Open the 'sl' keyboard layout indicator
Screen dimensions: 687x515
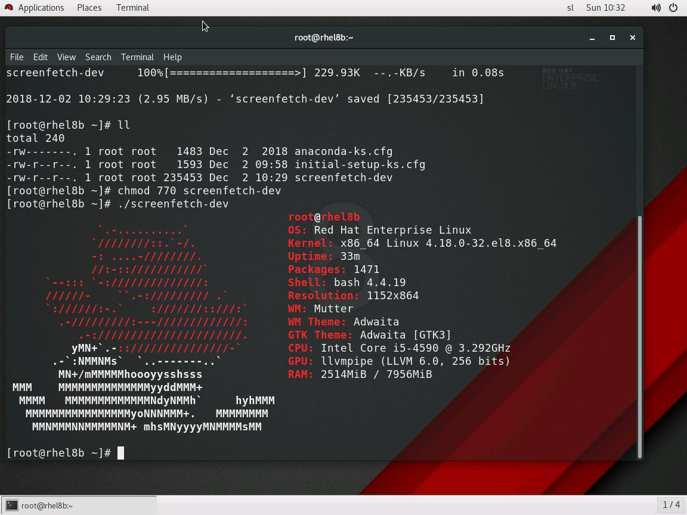point(570,8)
